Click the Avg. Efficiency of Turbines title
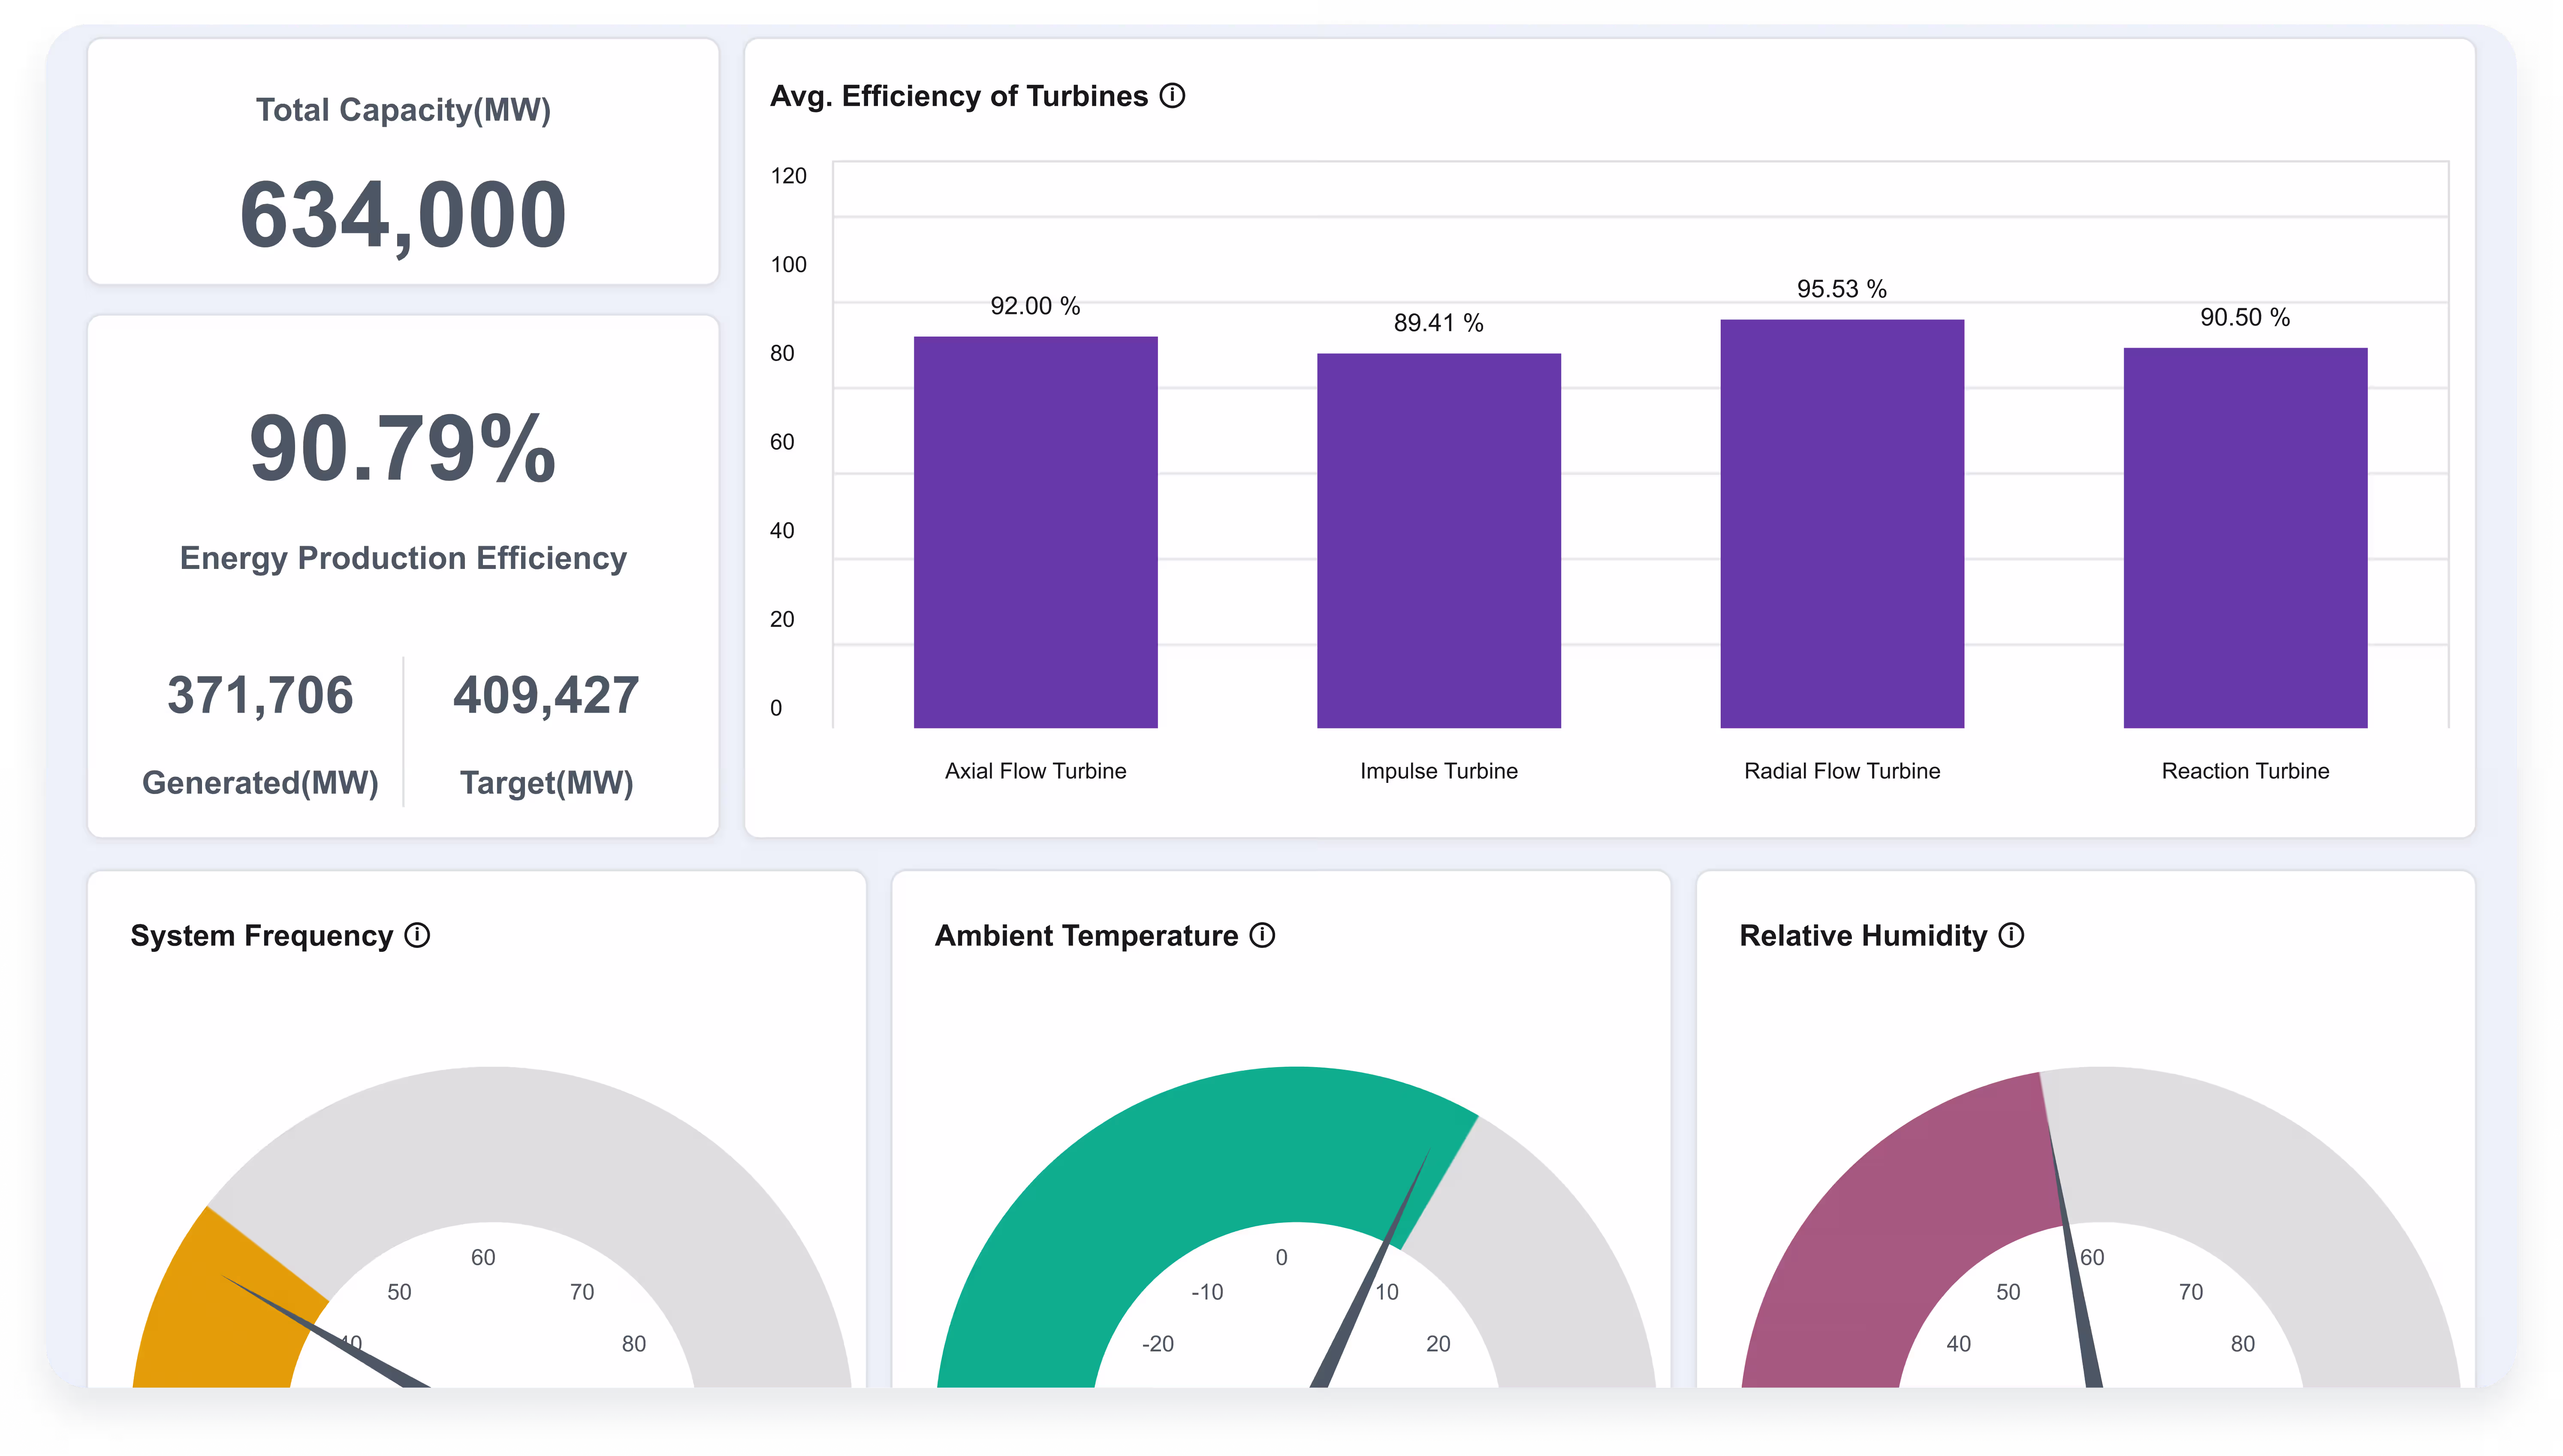2563x1456 pixels. (959, 96)
